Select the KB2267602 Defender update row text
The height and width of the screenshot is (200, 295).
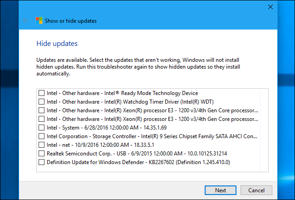pos(136,162)
